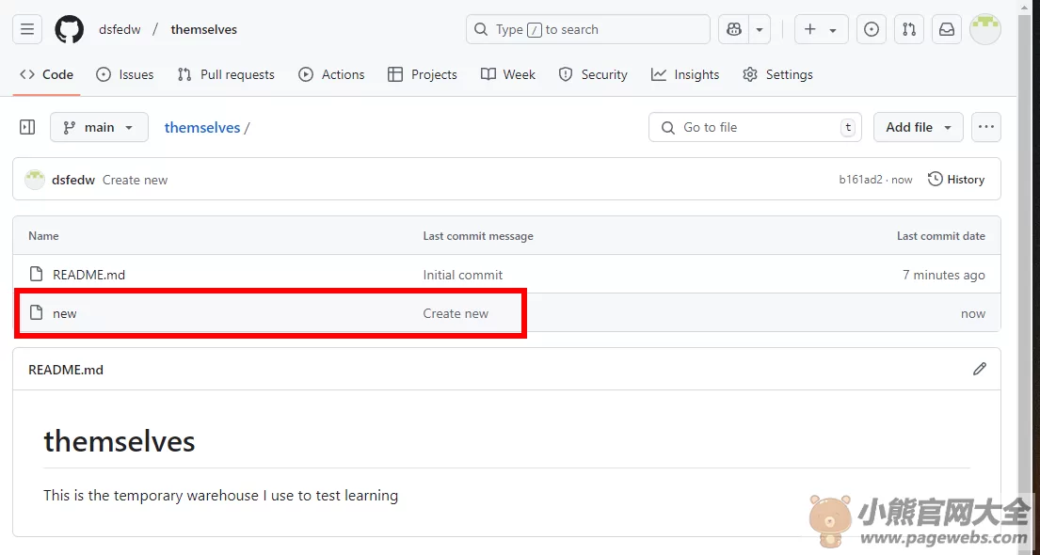Click the Go to file field
Image resolution: width=1040 pixels, height=555 pixels.
pos(755,127)
